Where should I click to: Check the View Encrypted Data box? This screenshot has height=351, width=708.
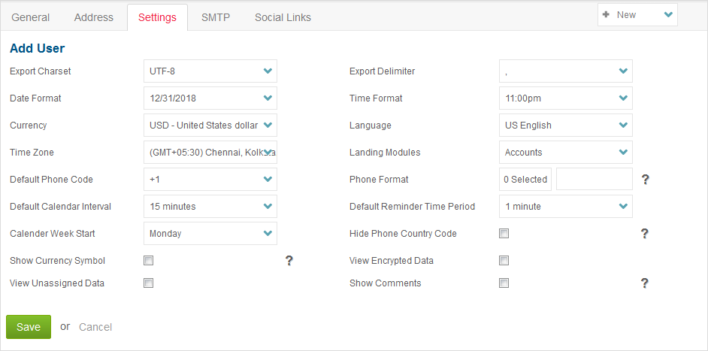(x=504, y=261)
